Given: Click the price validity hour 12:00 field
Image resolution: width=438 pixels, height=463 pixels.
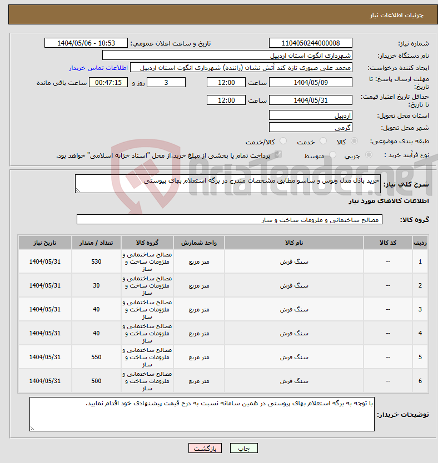Looking at the screenshot, I should coord(226,100).
